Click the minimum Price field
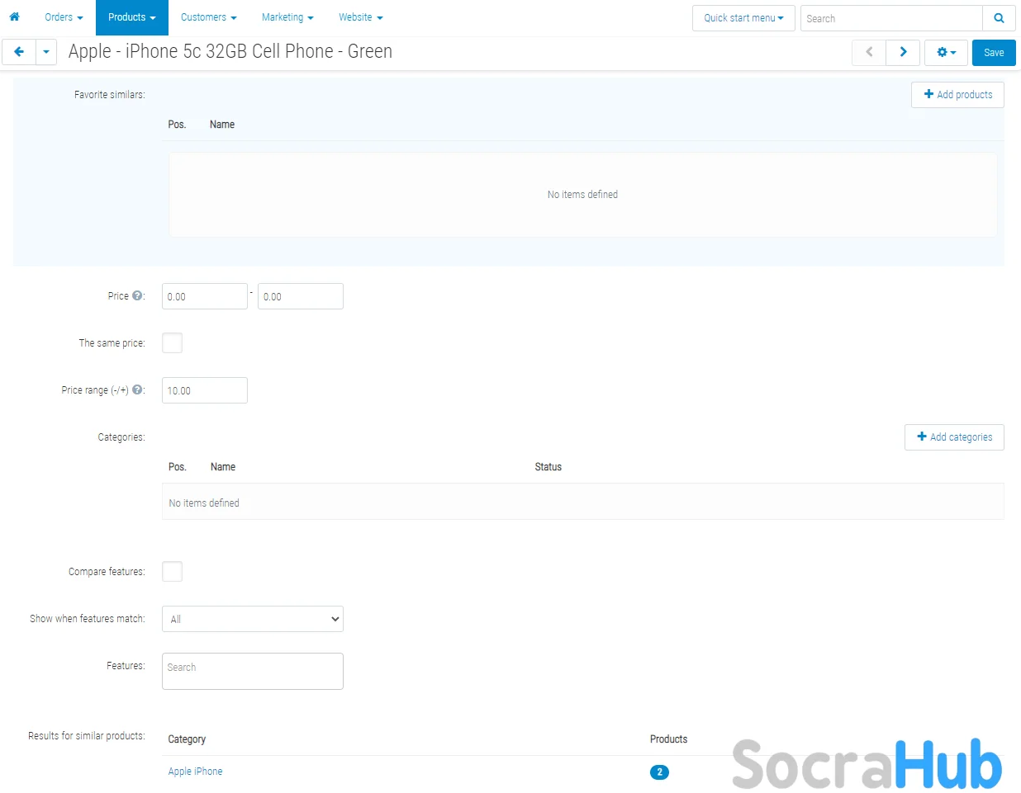 tap(205, 296)
